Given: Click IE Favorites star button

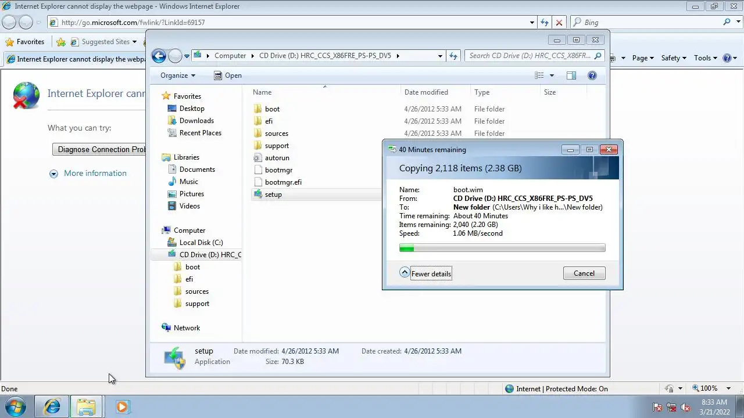Looking at the screenshot, I should (x=25, y=42).
